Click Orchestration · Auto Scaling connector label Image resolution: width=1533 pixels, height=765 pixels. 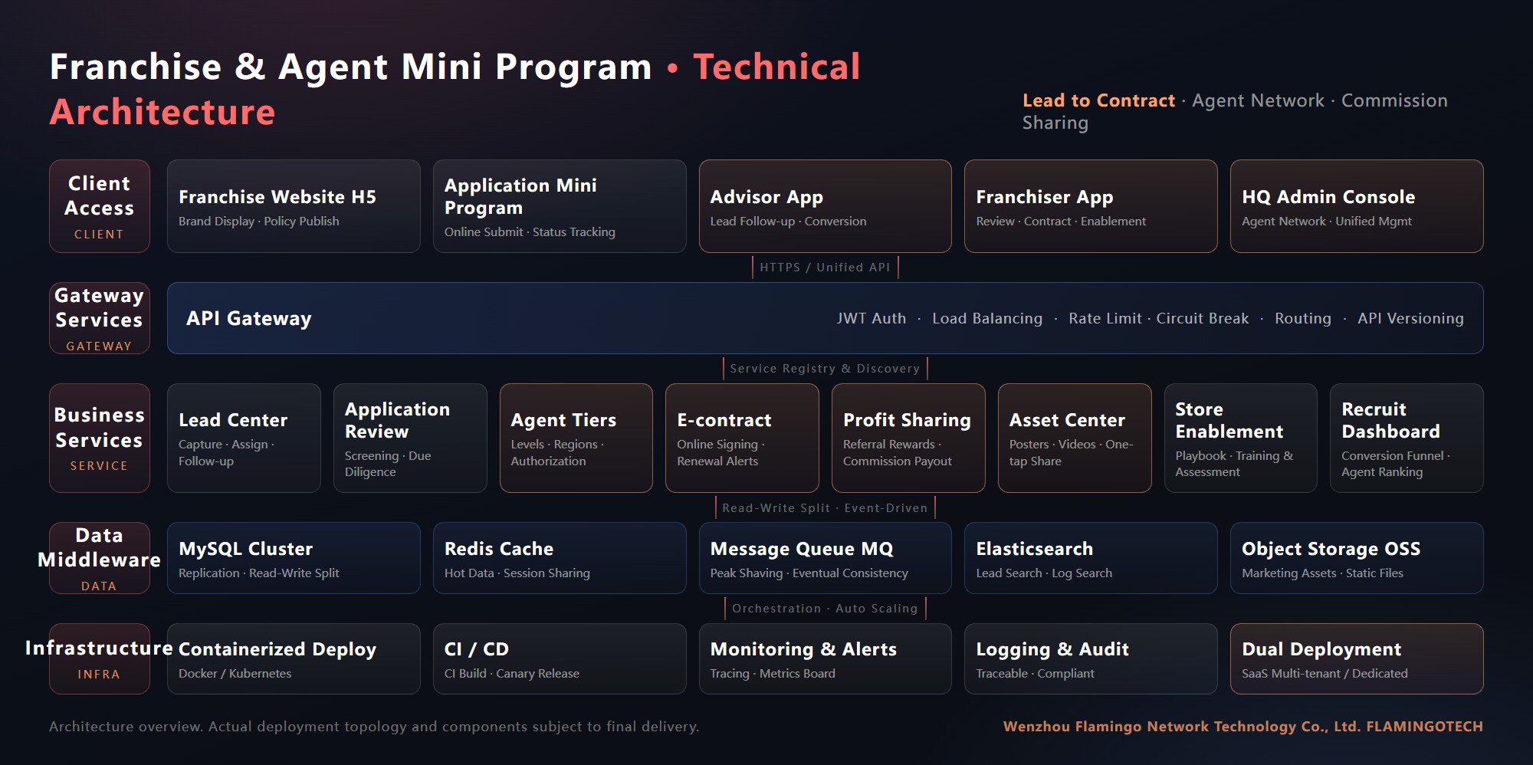click(x=825, y=609)
